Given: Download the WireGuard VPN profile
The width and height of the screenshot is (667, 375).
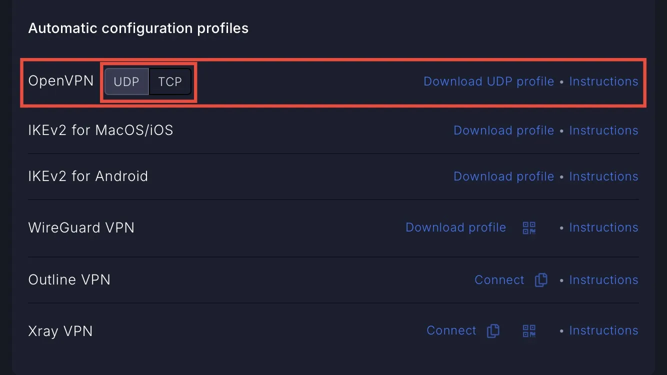Looking at the screenshot, I should (x=455, y=227).
